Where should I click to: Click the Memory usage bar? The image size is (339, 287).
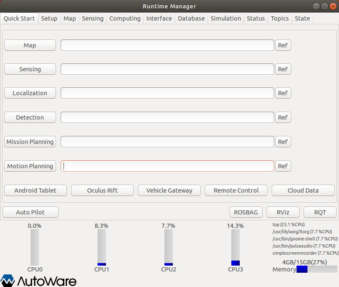click(x=317, y=269)
